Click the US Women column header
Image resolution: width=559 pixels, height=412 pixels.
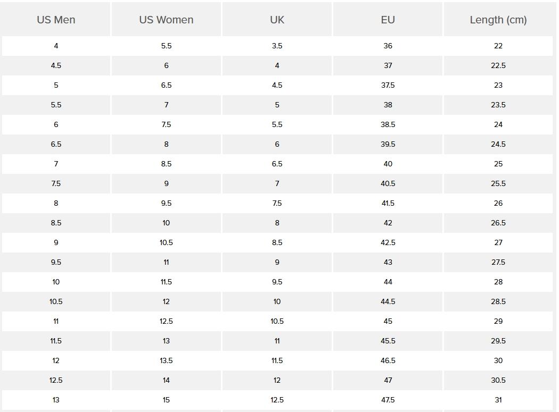166,20
